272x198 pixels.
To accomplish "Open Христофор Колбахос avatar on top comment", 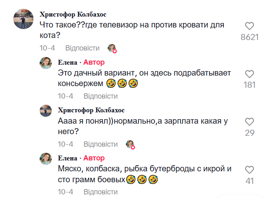I will pos(23,19).
